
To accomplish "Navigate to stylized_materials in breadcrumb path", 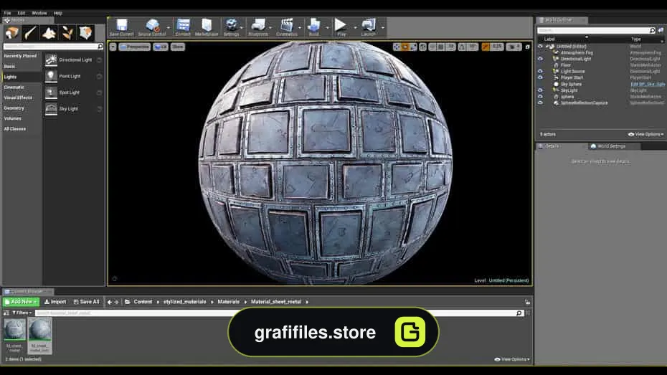I will (184, 302).
